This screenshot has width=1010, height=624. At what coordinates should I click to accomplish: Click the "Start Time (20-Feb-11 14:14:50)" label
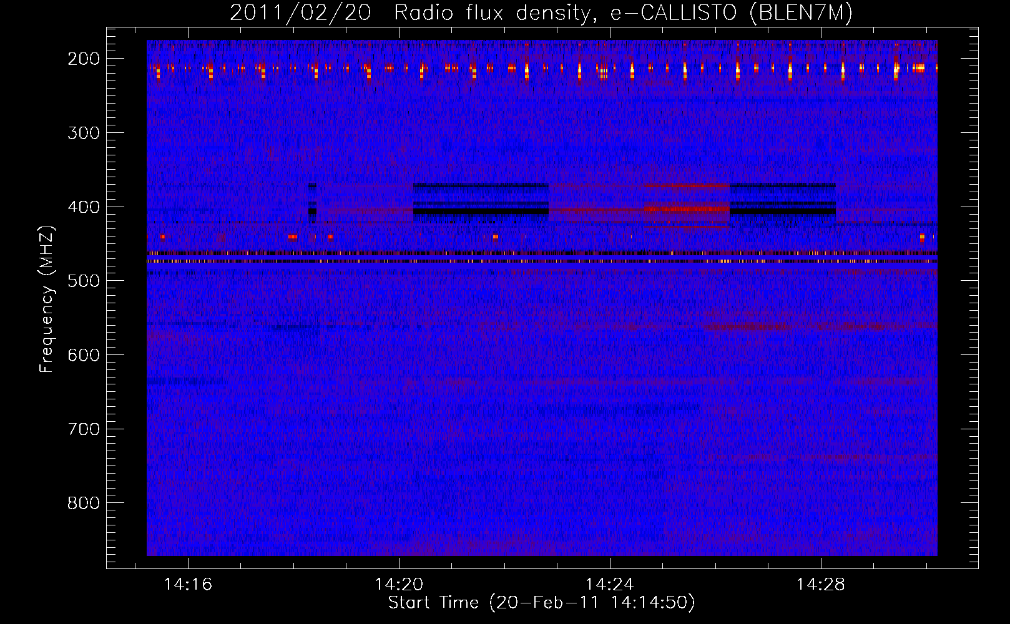(x=541, y=603)
